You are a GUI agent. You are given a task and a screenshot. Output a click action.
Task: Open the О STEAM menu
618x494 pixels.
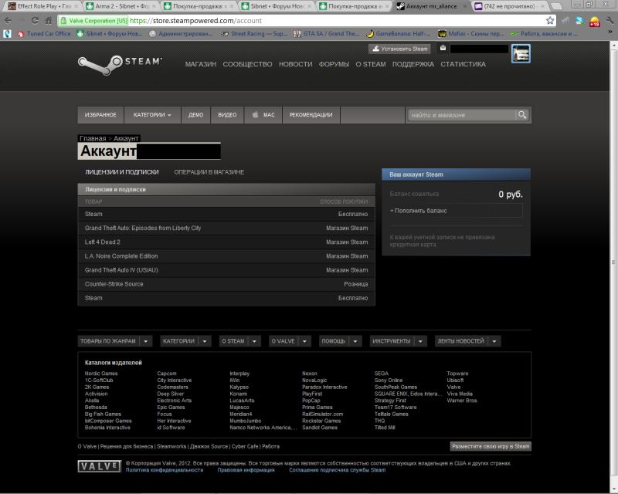coord(371,64)
